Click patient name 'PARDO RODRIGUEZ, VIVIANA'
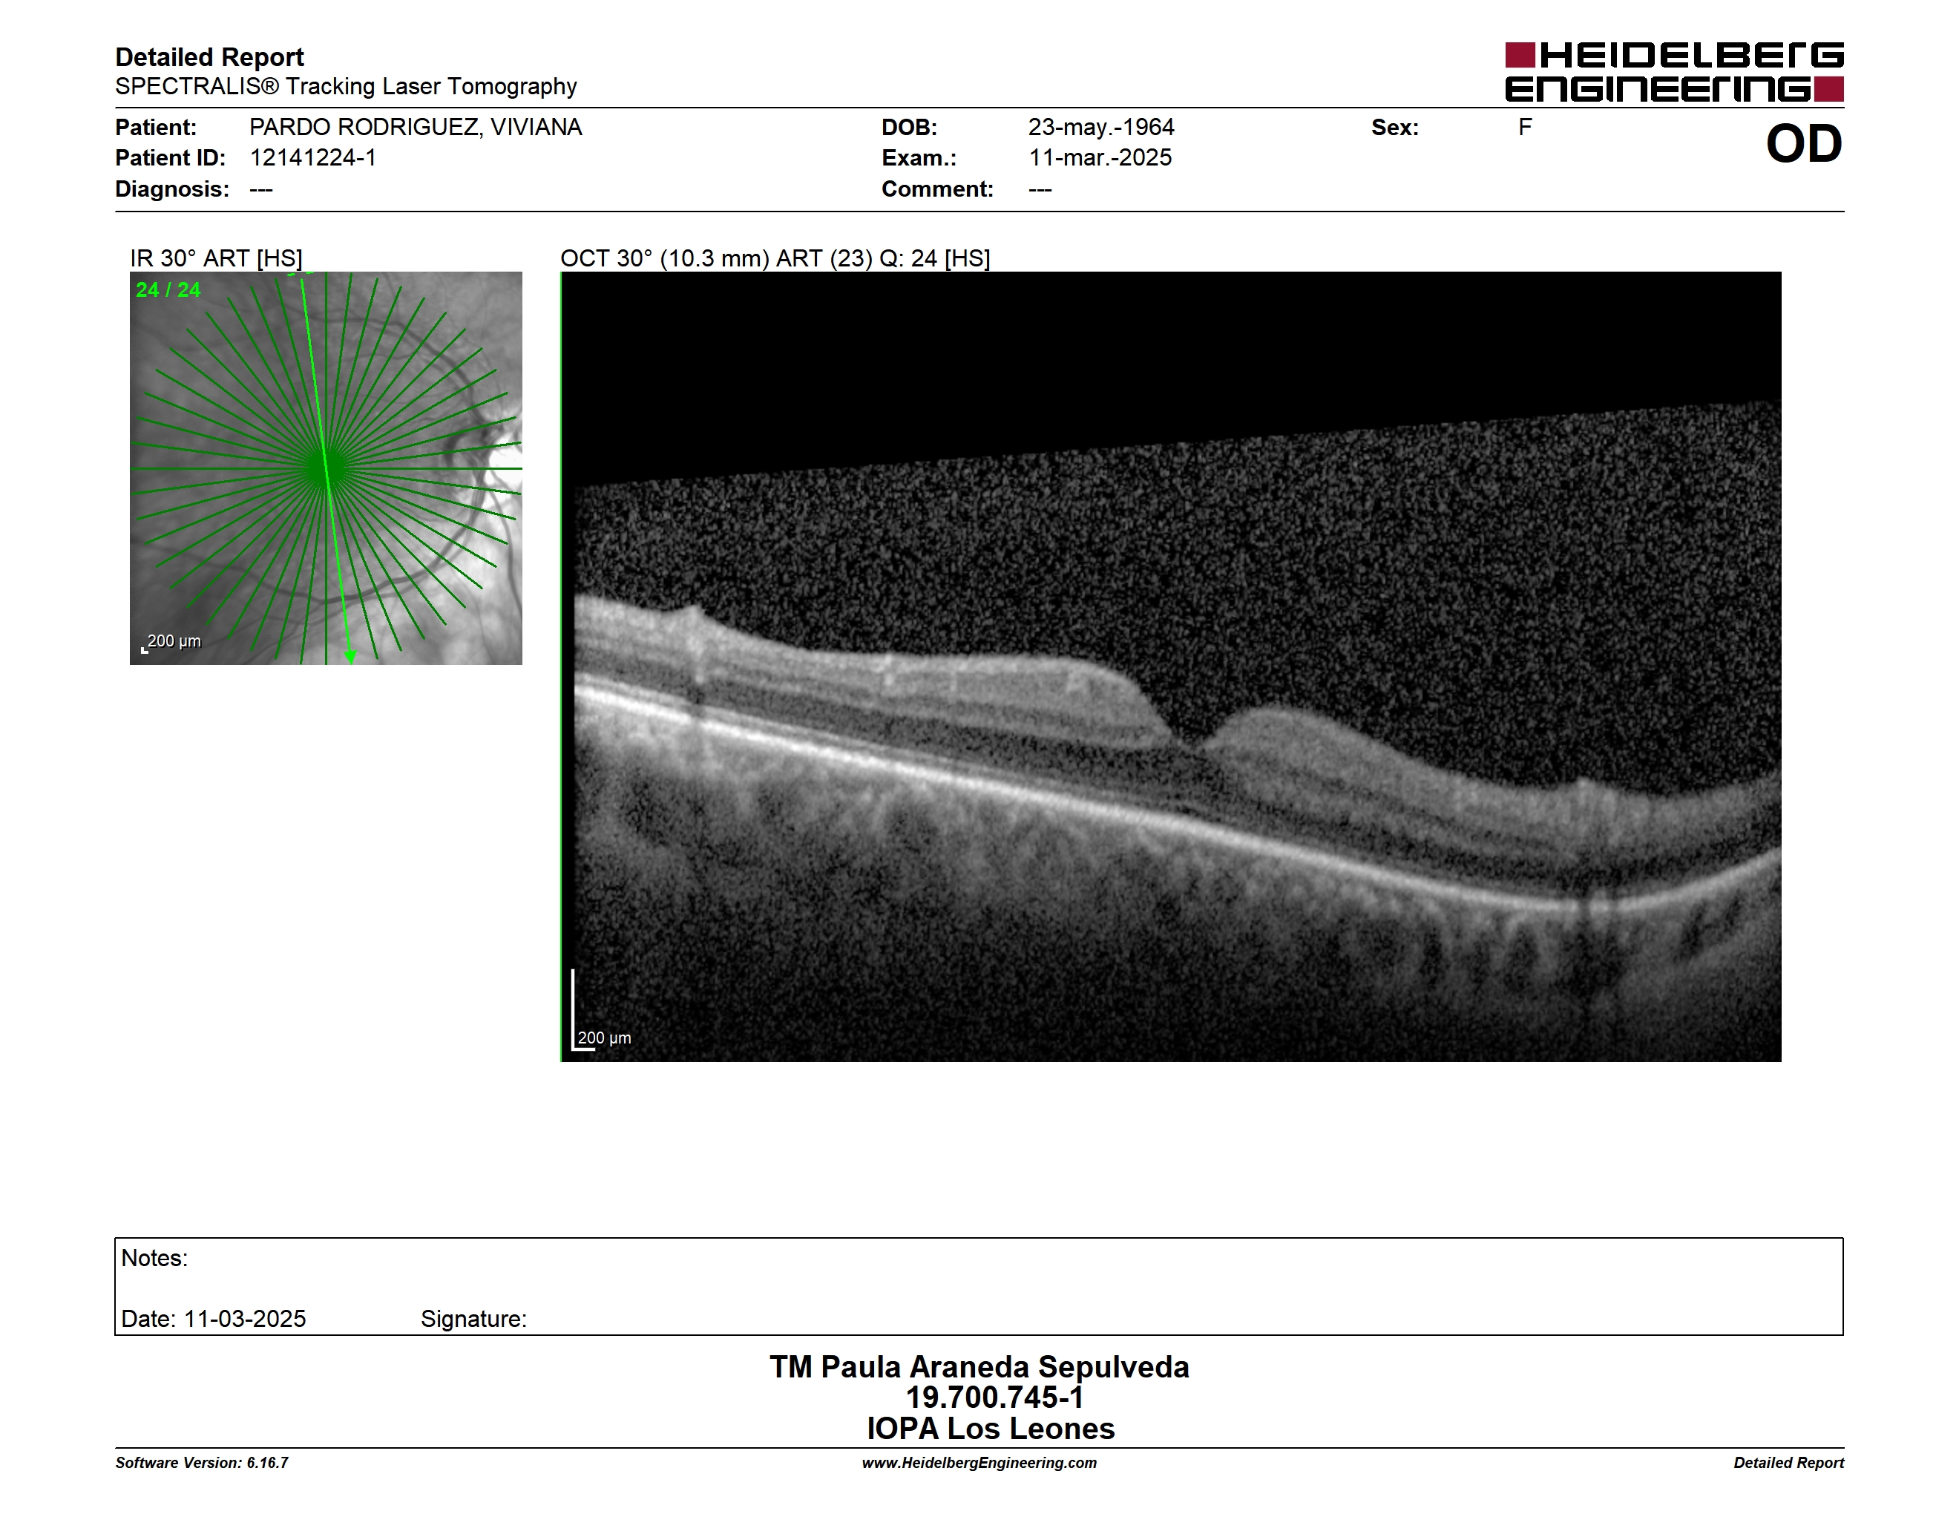Screen dimensions: 1959x1514 point(416,128)
